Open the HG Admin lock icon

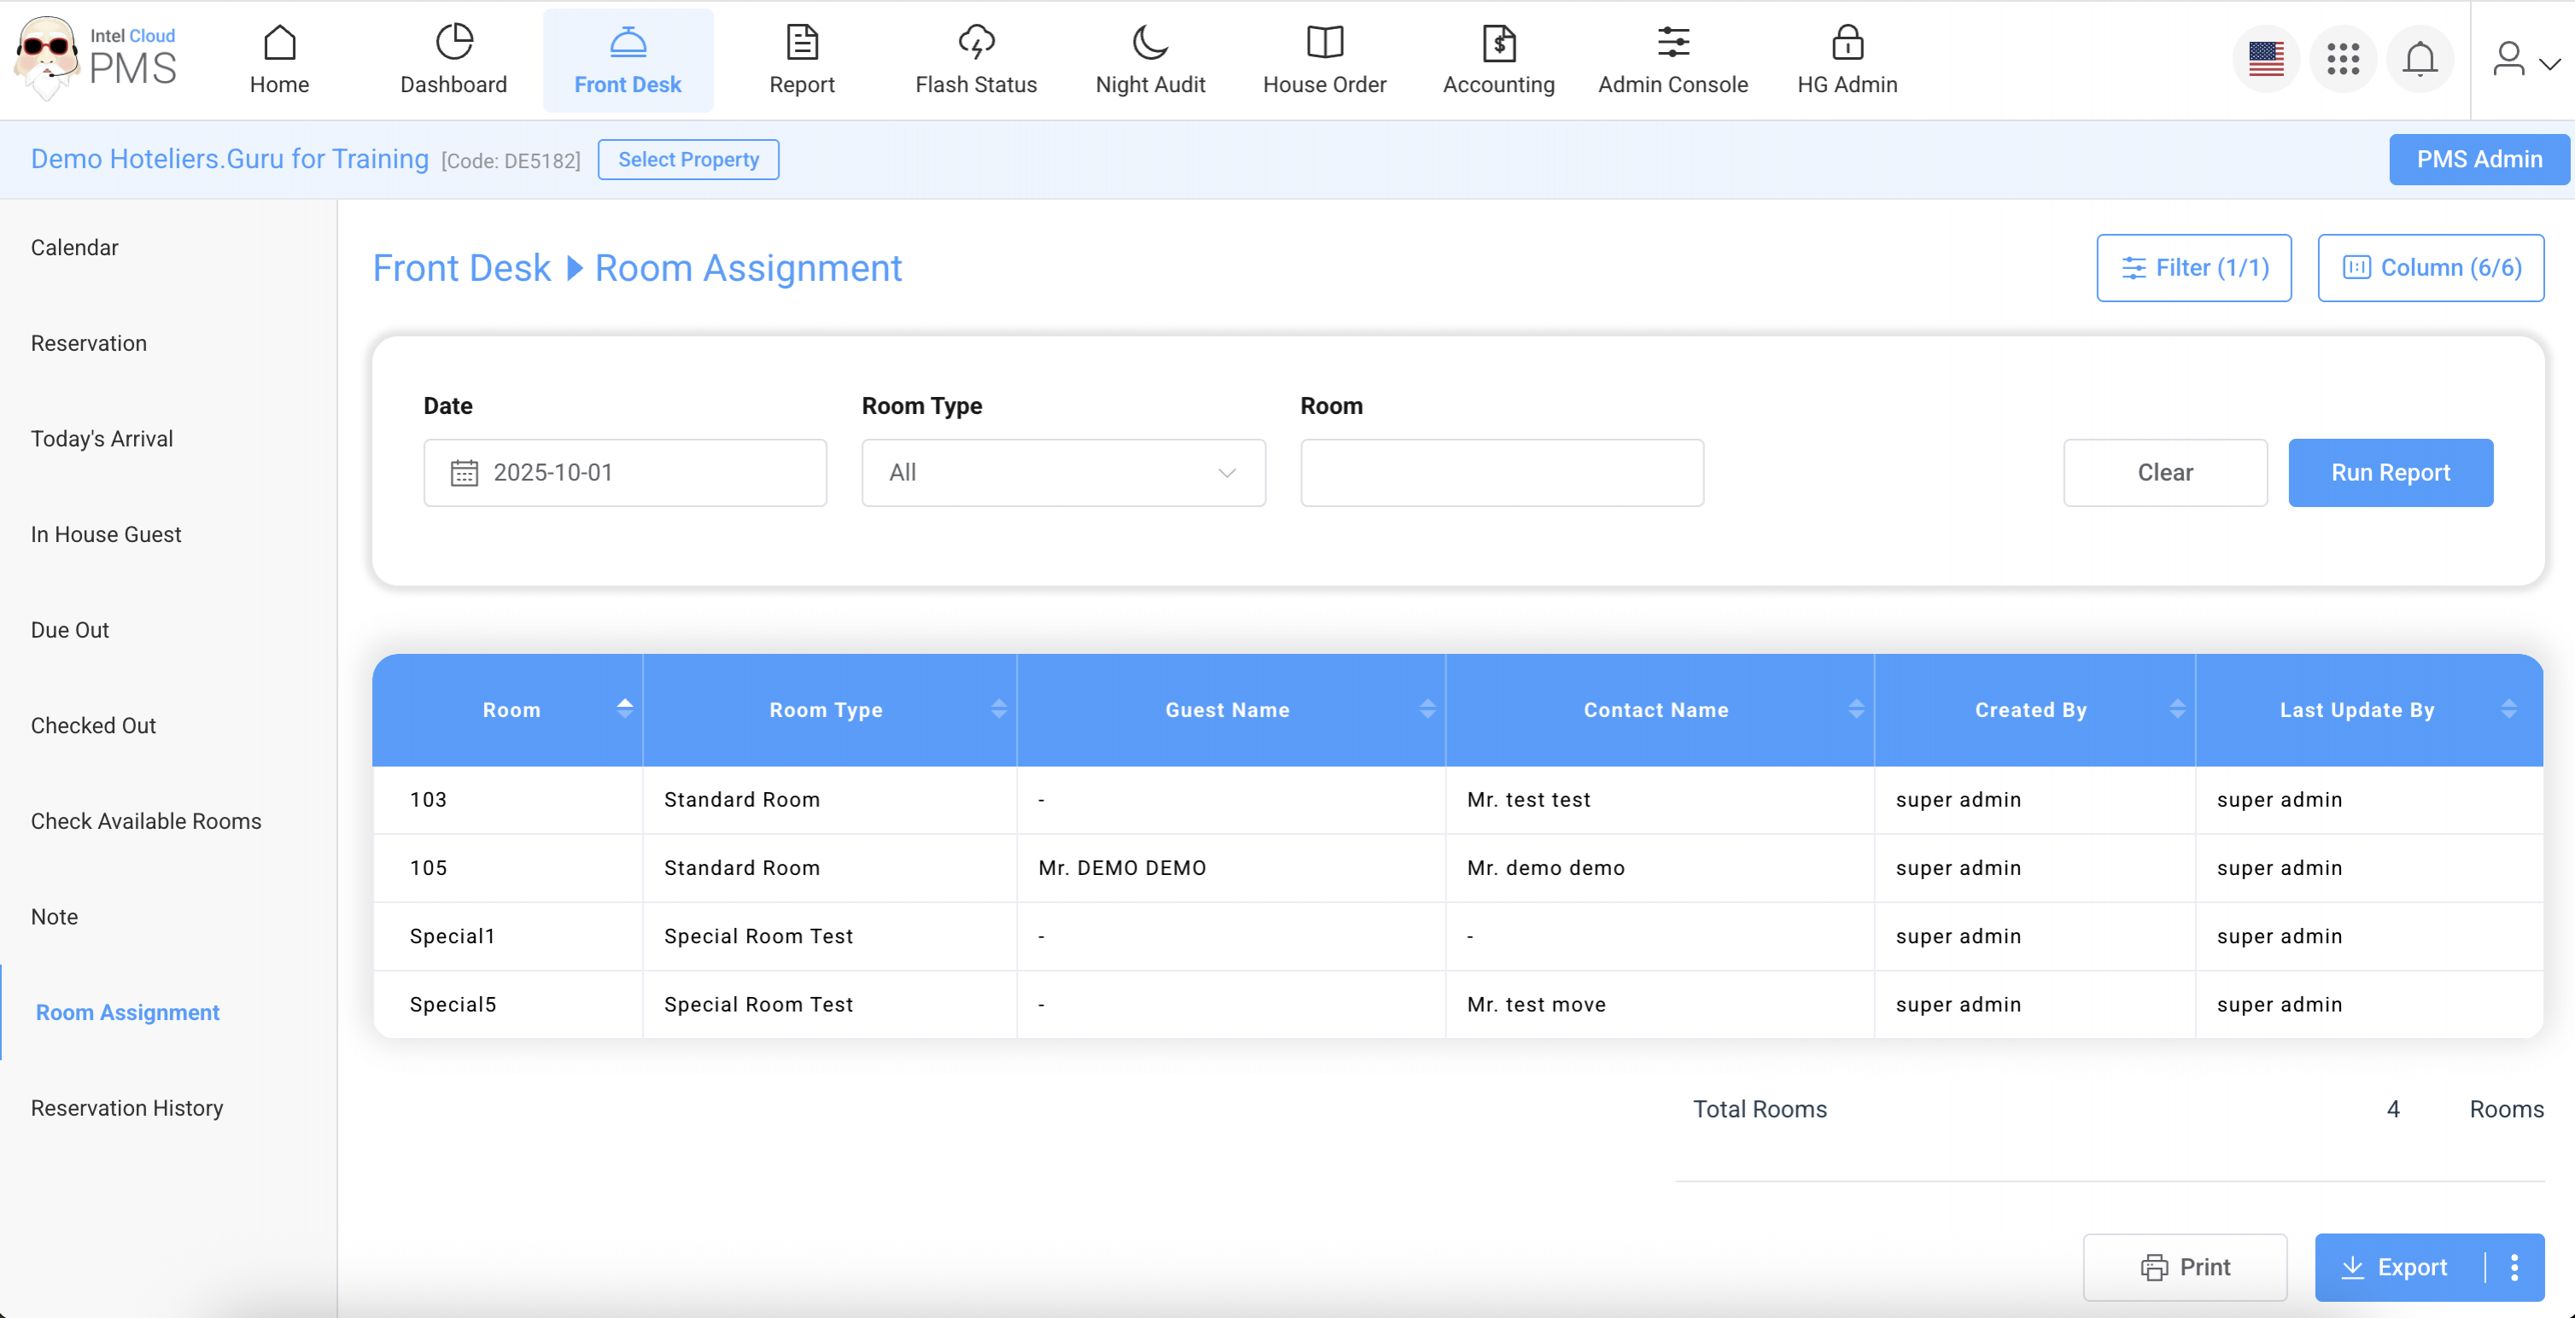pos(1846,43)
